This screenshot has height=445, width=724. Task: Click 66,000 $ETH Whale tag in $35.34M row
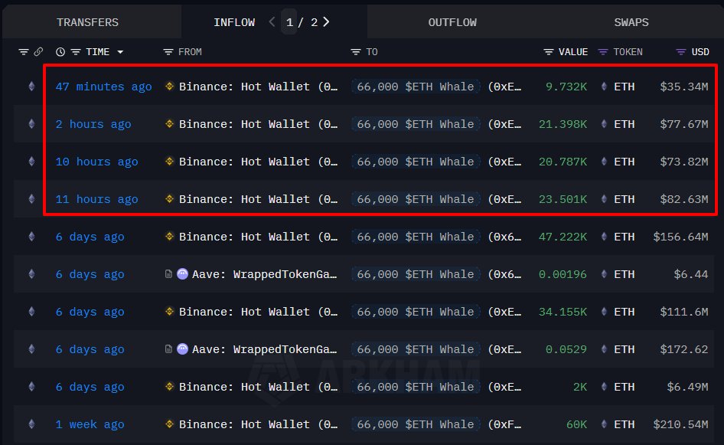coord(416,87)
